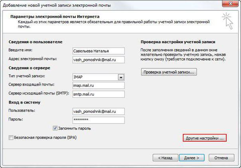This screenshot has width=241, height=168.
Task: Proceed with 'Далее >' button
Action: tap(191, 158)
